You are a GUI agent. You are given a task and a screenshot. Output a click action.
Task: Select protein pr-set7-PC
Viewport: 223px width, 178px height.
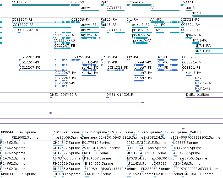click(143, 62)
